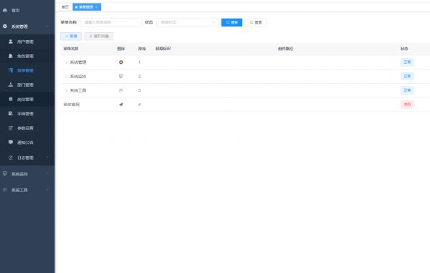Click the 权限标识 column header
The height and width of the screenshot is (273, 430).
[163, 49]
